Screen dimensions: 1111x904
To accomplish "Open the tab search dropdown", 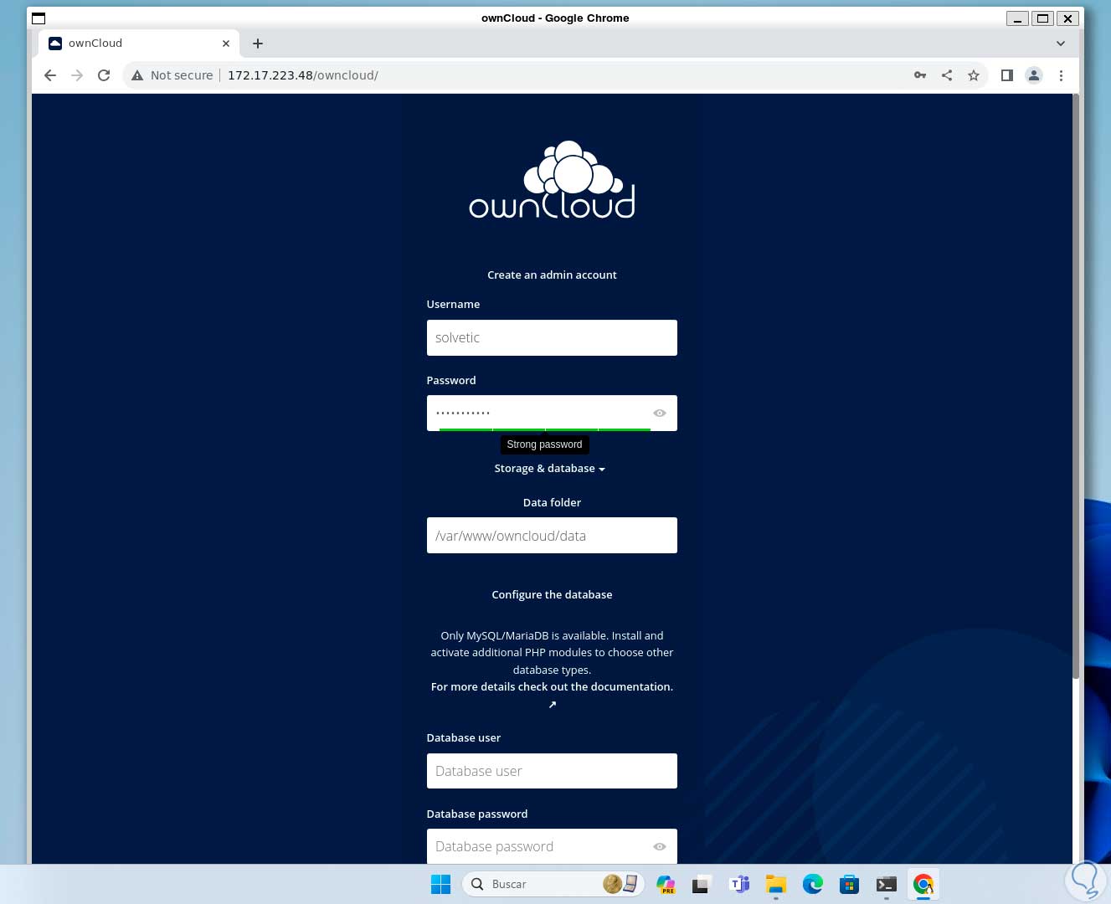I will coord(1061,44).
